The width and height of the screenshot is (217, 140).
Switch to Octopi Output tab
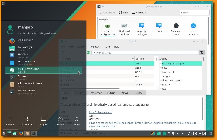click(x=111, y=93)
